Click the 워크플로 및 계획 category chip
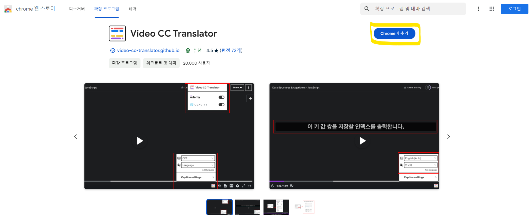This screenshot has width=531, height=215. (161, 63)
